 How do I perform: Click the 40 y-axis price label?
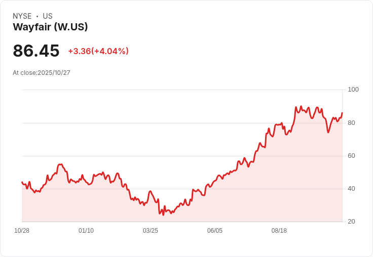351,189
